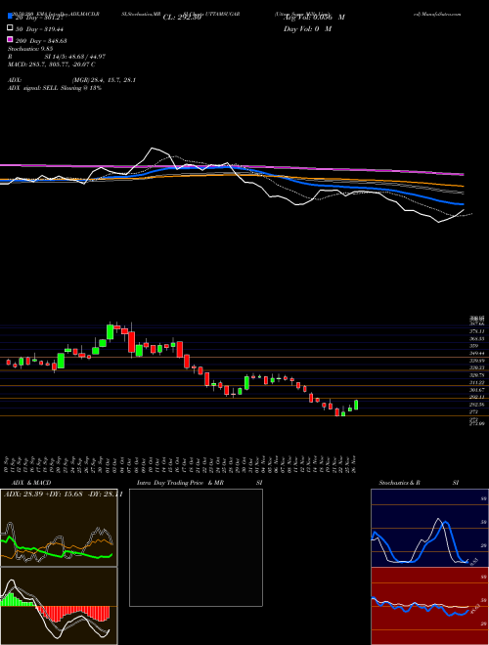Click the 'Day Vol: 0 M' text
Viewport: 489px width, 645px height.
[x=307, y=29]
